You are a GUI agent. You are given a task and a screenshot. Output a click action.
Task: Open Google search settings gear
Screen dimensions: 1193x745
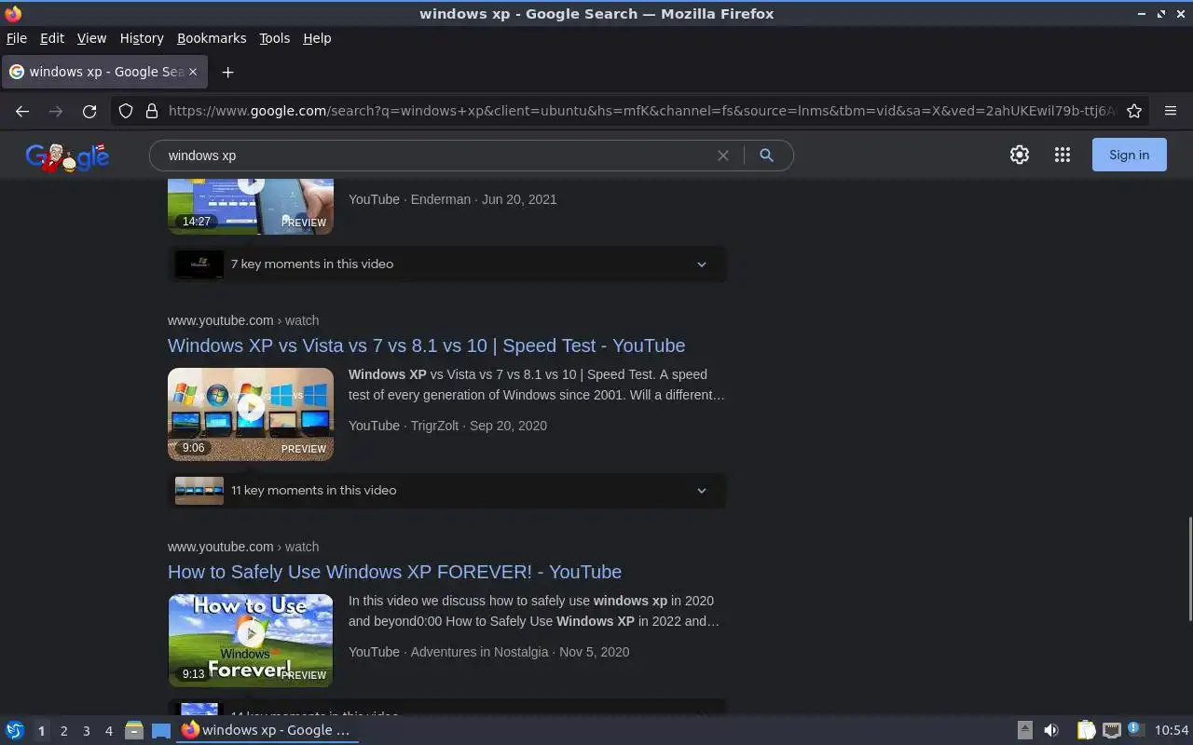tap(1020, 156)
